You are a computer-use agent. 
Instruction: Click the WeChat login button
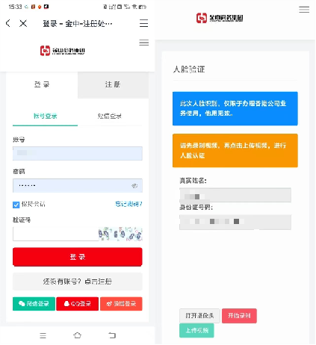[34, 304]
